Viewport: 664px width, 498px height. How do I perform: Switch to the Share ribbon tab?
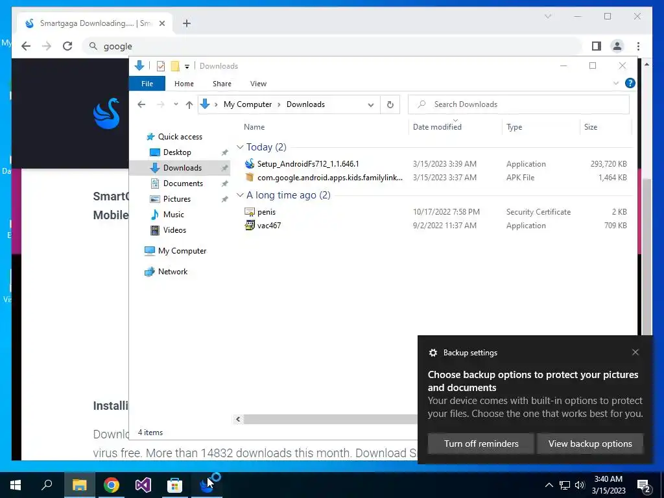pos(222,84)
